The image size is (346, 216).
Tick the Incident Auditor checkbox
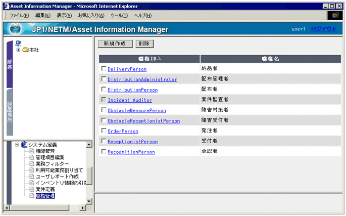tap(104, 100)
